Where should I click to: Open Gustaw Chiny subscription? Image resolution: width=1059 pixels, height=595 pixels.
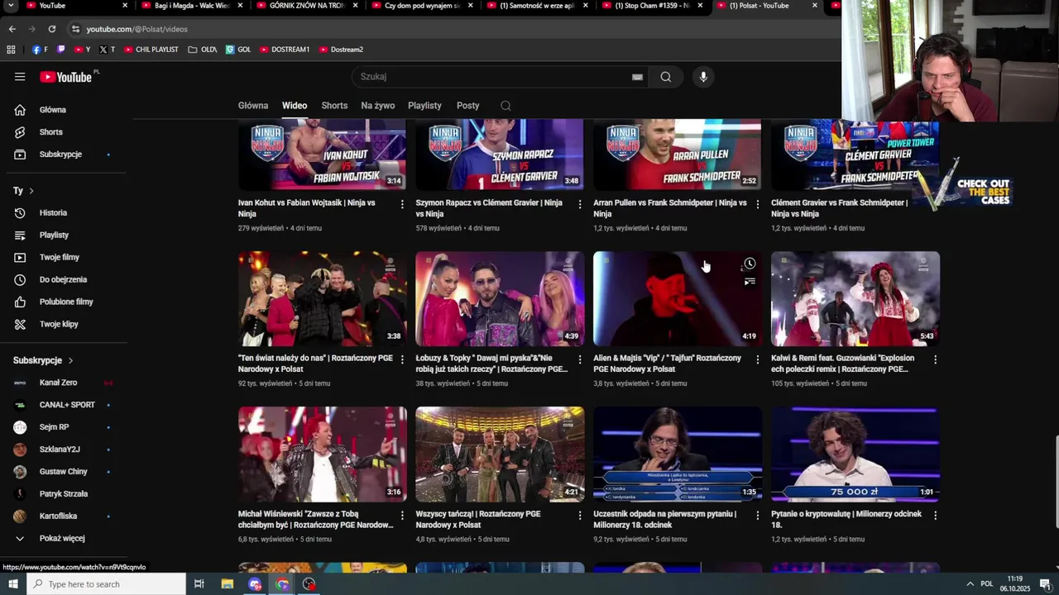click(x=65, y=472)
